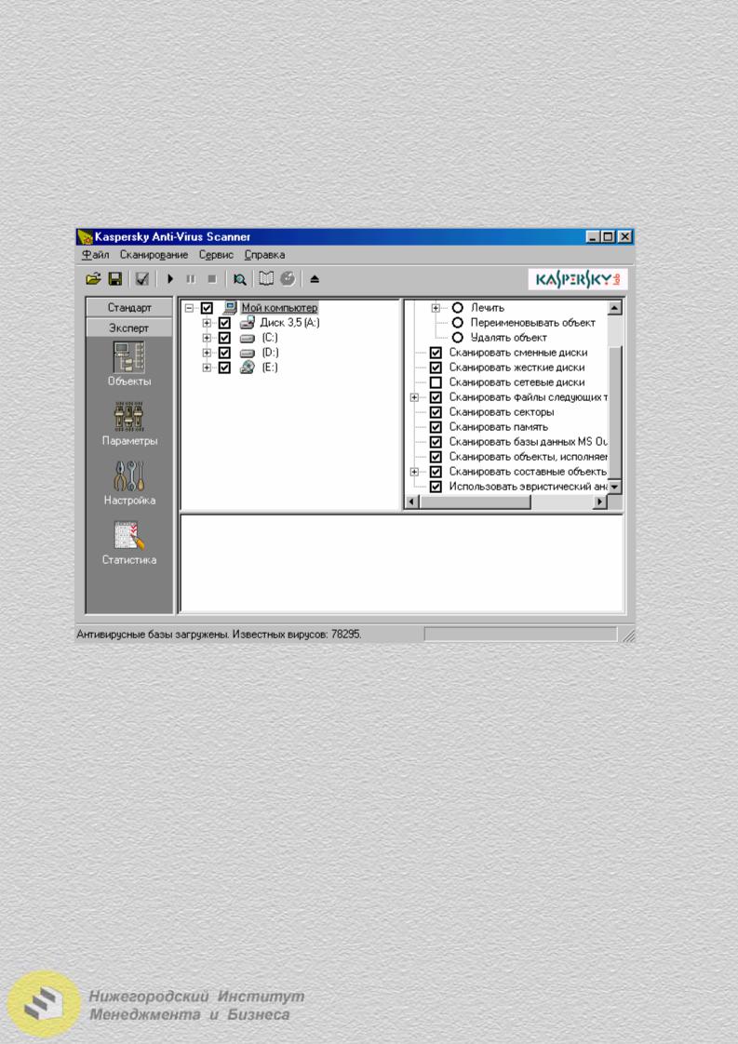Toggle Использовать эвристический анализ checkbox
Screen dimensions: 738x1044
click(436, 487)
